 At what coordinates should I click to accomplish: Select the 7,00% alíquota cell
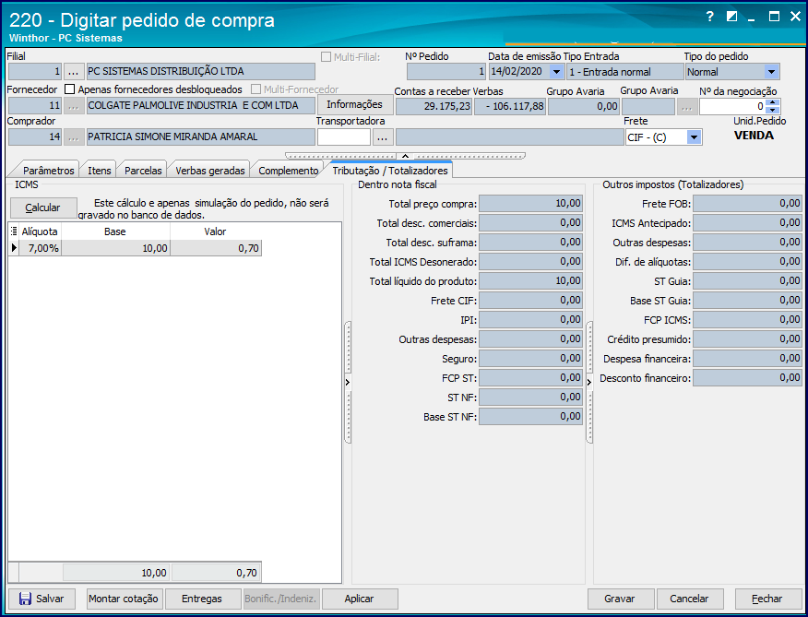pyautogui.click(x=41, y=248)
